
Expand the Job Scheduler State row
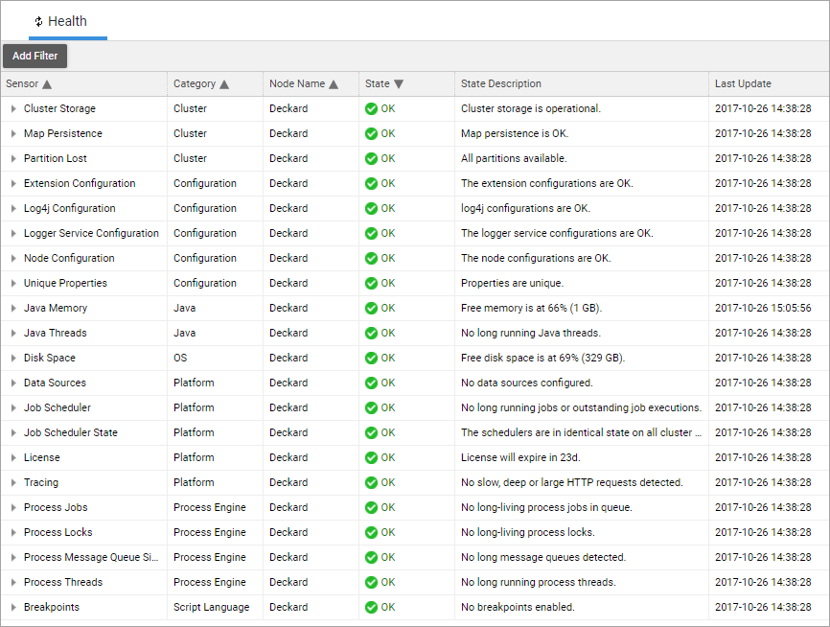click(x=13, y=432)
